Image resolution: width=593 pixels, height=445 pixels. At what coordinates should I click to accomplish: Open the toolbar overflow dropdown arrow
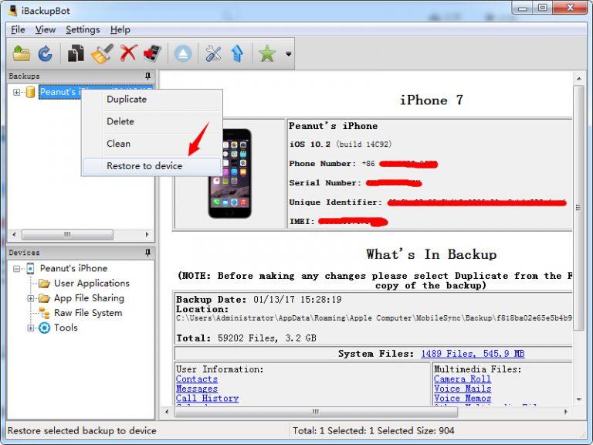point(288,54)
